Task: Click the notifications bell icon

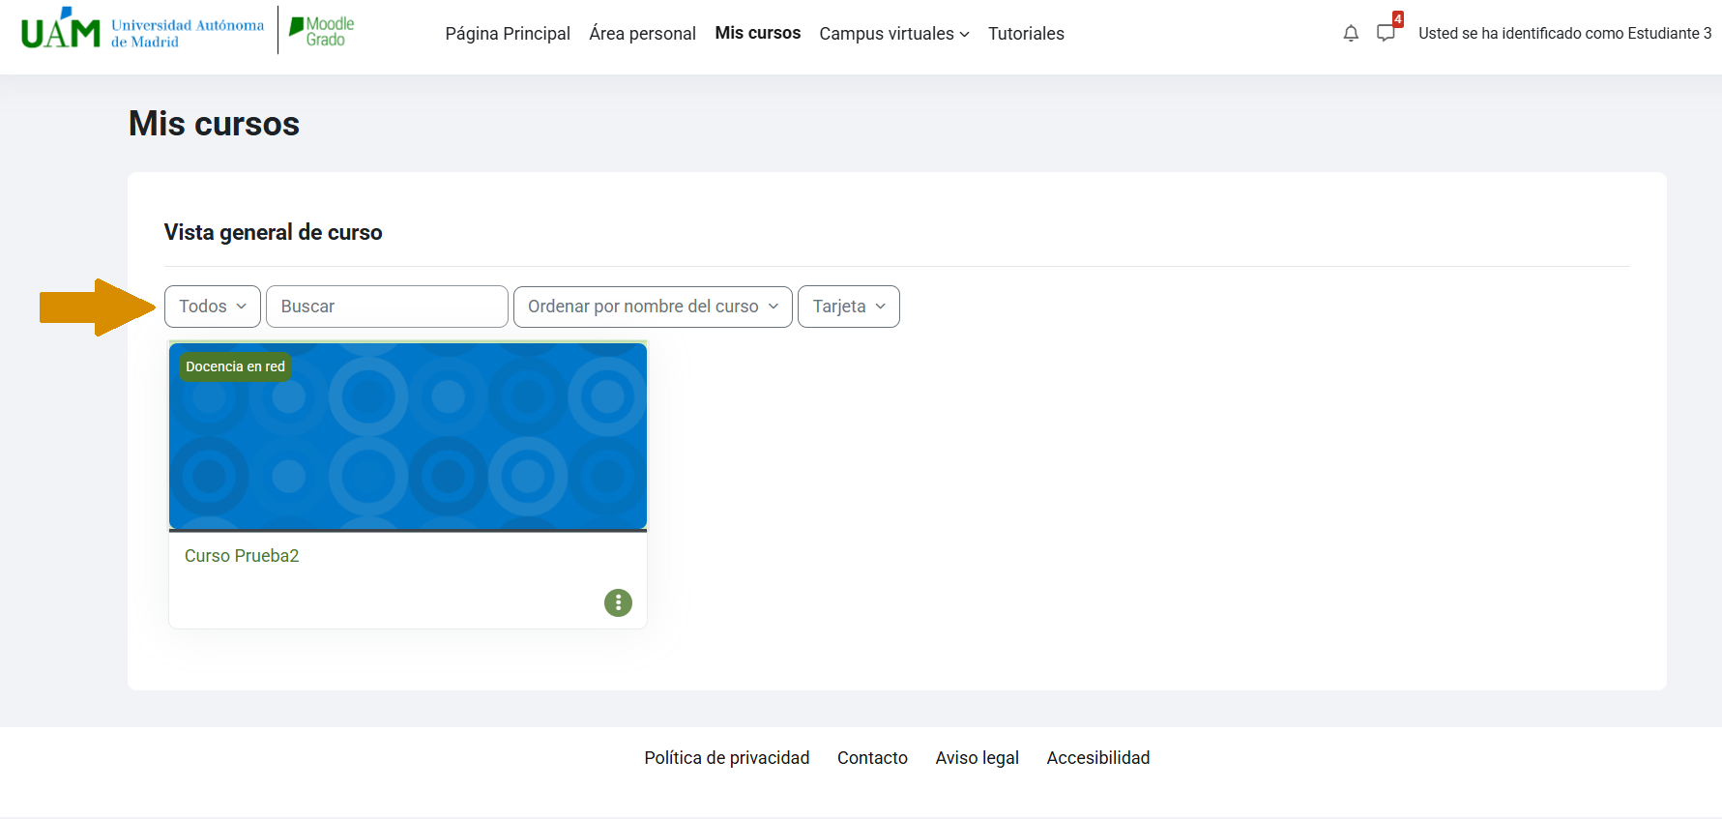Action: pos(1351,34)
